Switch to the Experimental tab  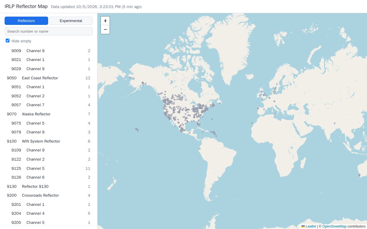pyautogui.click(x=71, y=21)
